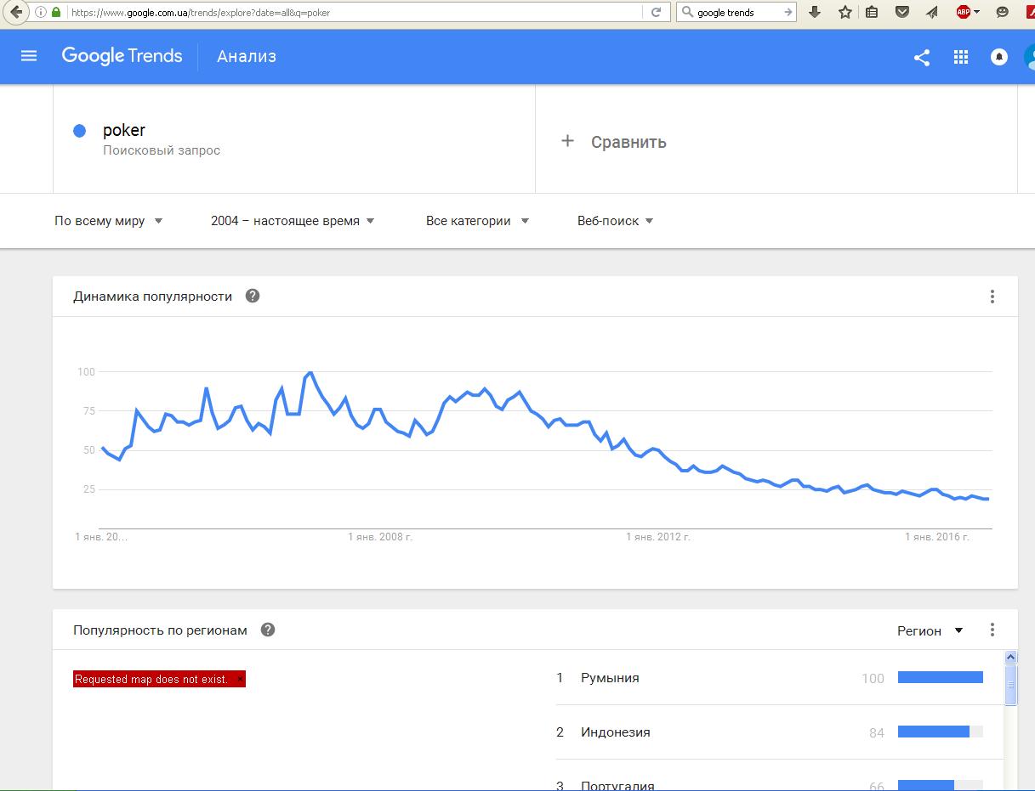Open the notifications bell

tap(999, 57)
